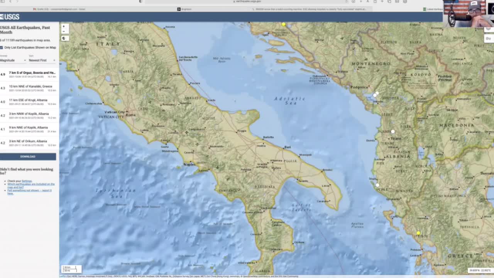Select 10 km NNE of Kanalaki, Greece earthquake
Viewport: 494px width, 278px height.
click(29, 88)
